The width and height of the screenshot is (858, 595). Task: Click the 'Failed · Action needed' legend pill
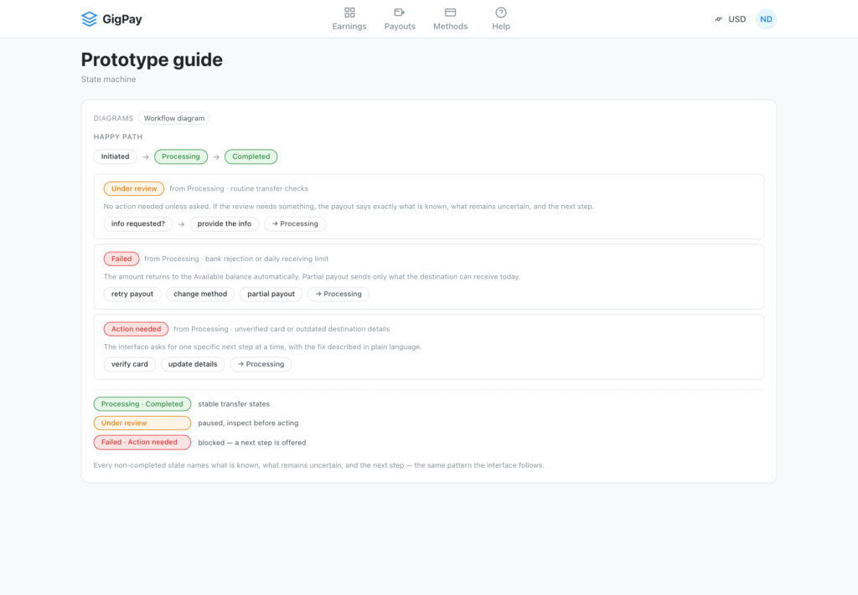pos(142,442)
